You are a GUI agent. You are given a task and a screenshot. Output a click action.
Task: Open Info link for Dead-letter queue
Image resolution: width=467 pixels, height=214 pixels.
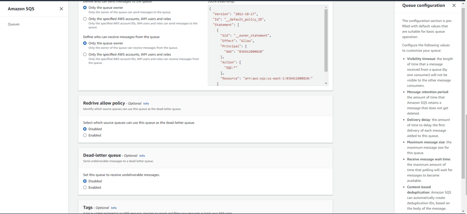point(142,156)
